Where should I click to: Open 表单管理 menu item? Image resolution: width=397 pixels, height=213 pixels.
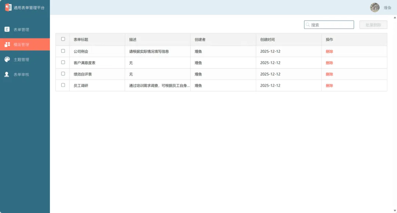pos(25,30)
